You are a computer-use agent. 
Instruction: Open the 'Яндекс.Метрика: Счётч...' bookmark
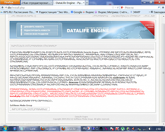point(112,12)
